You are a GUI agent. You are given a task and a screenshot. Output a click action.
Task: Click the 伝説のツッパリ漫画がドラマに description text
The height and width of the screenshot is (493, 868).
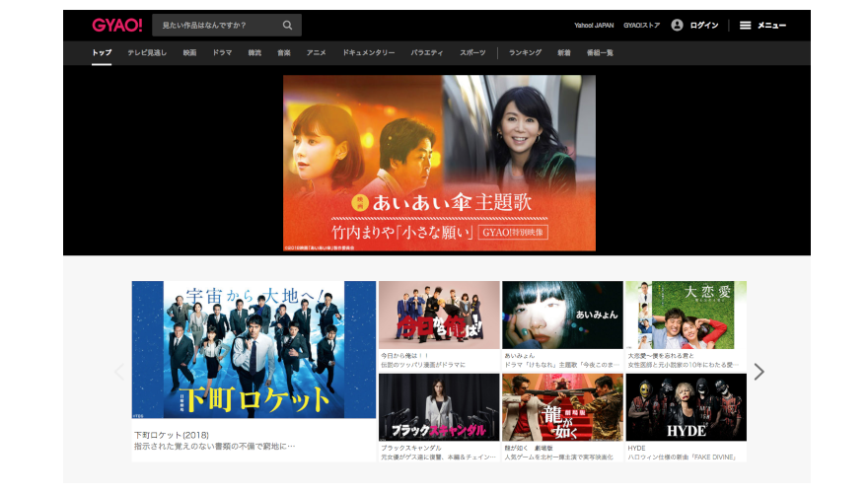coord(423,365)
